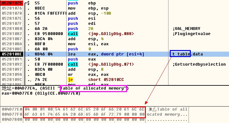
Task: Select operand esi, eax
Action: click(x=98, y=44)
